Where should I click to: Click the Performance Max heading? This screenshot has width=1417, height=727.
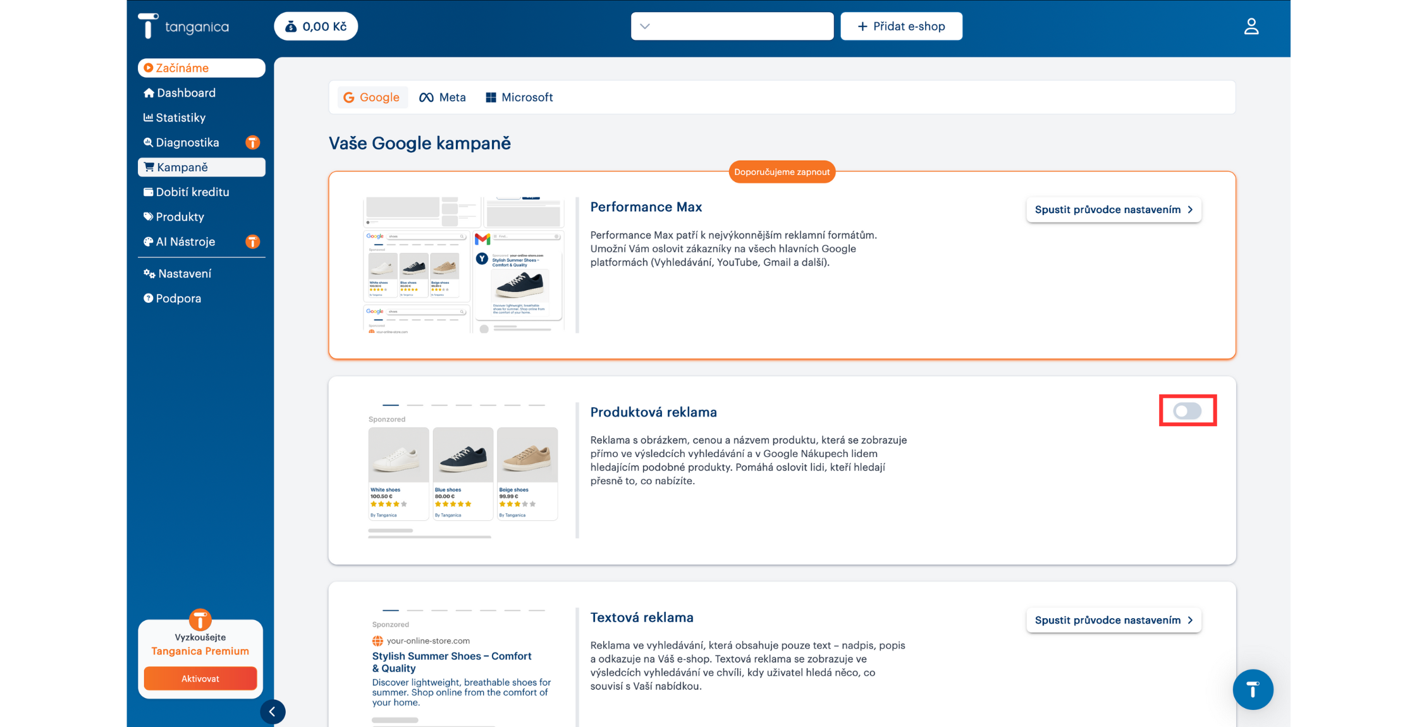click(x=646, y=207)
